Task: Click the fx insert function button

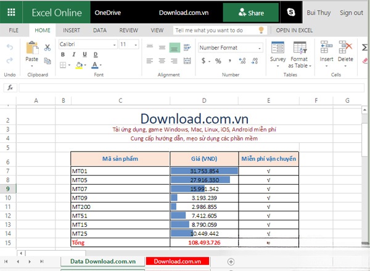Action: point(10,87)
